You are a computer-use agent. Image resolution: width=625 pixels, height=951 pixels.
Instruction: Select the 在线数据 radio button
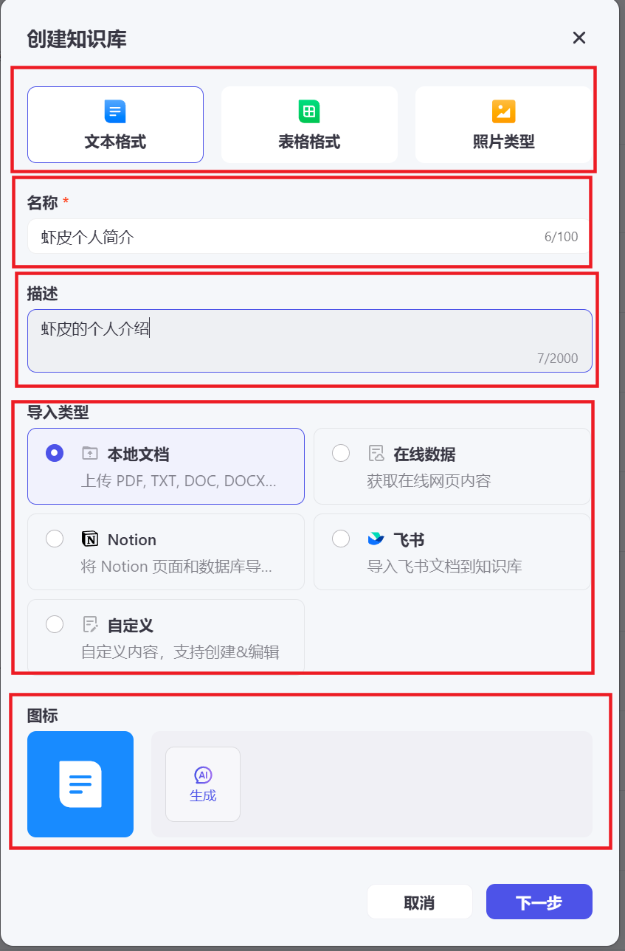[x=341, y=453]
